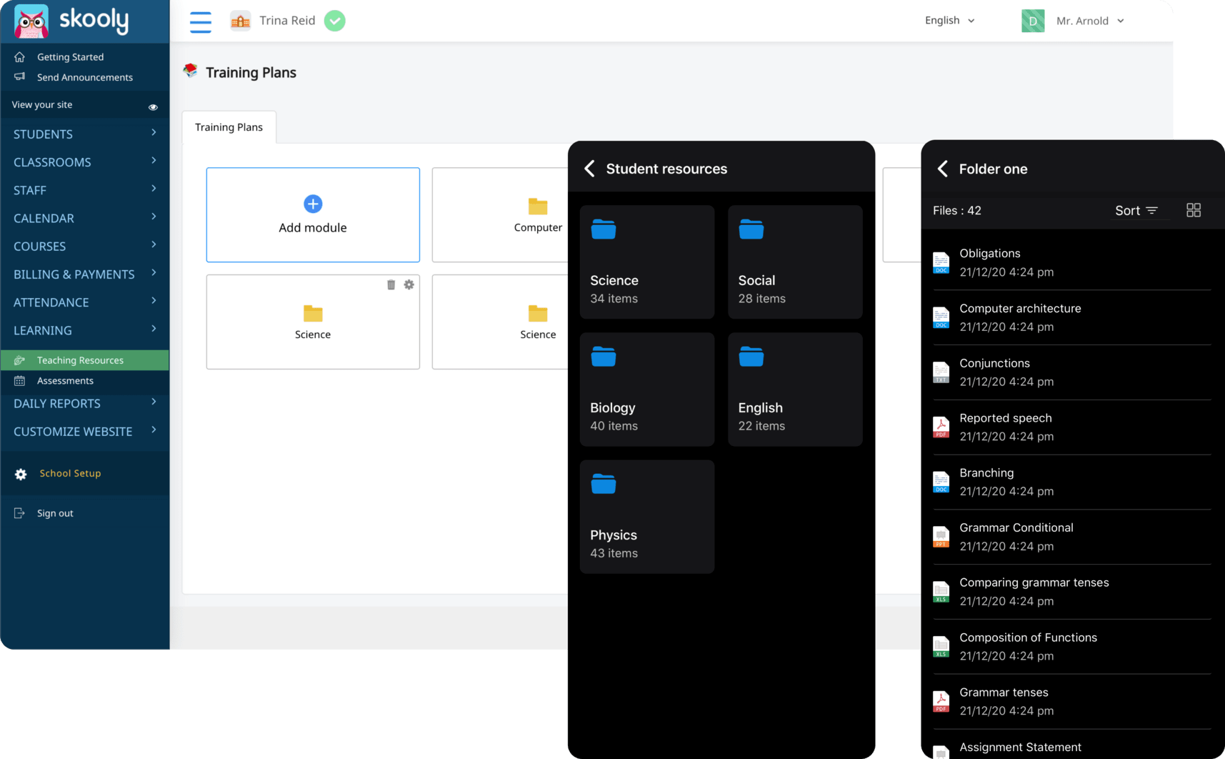Switch to grid view in Folder one
This screenshot has height=759, width=1225.
click(1193, 210)
